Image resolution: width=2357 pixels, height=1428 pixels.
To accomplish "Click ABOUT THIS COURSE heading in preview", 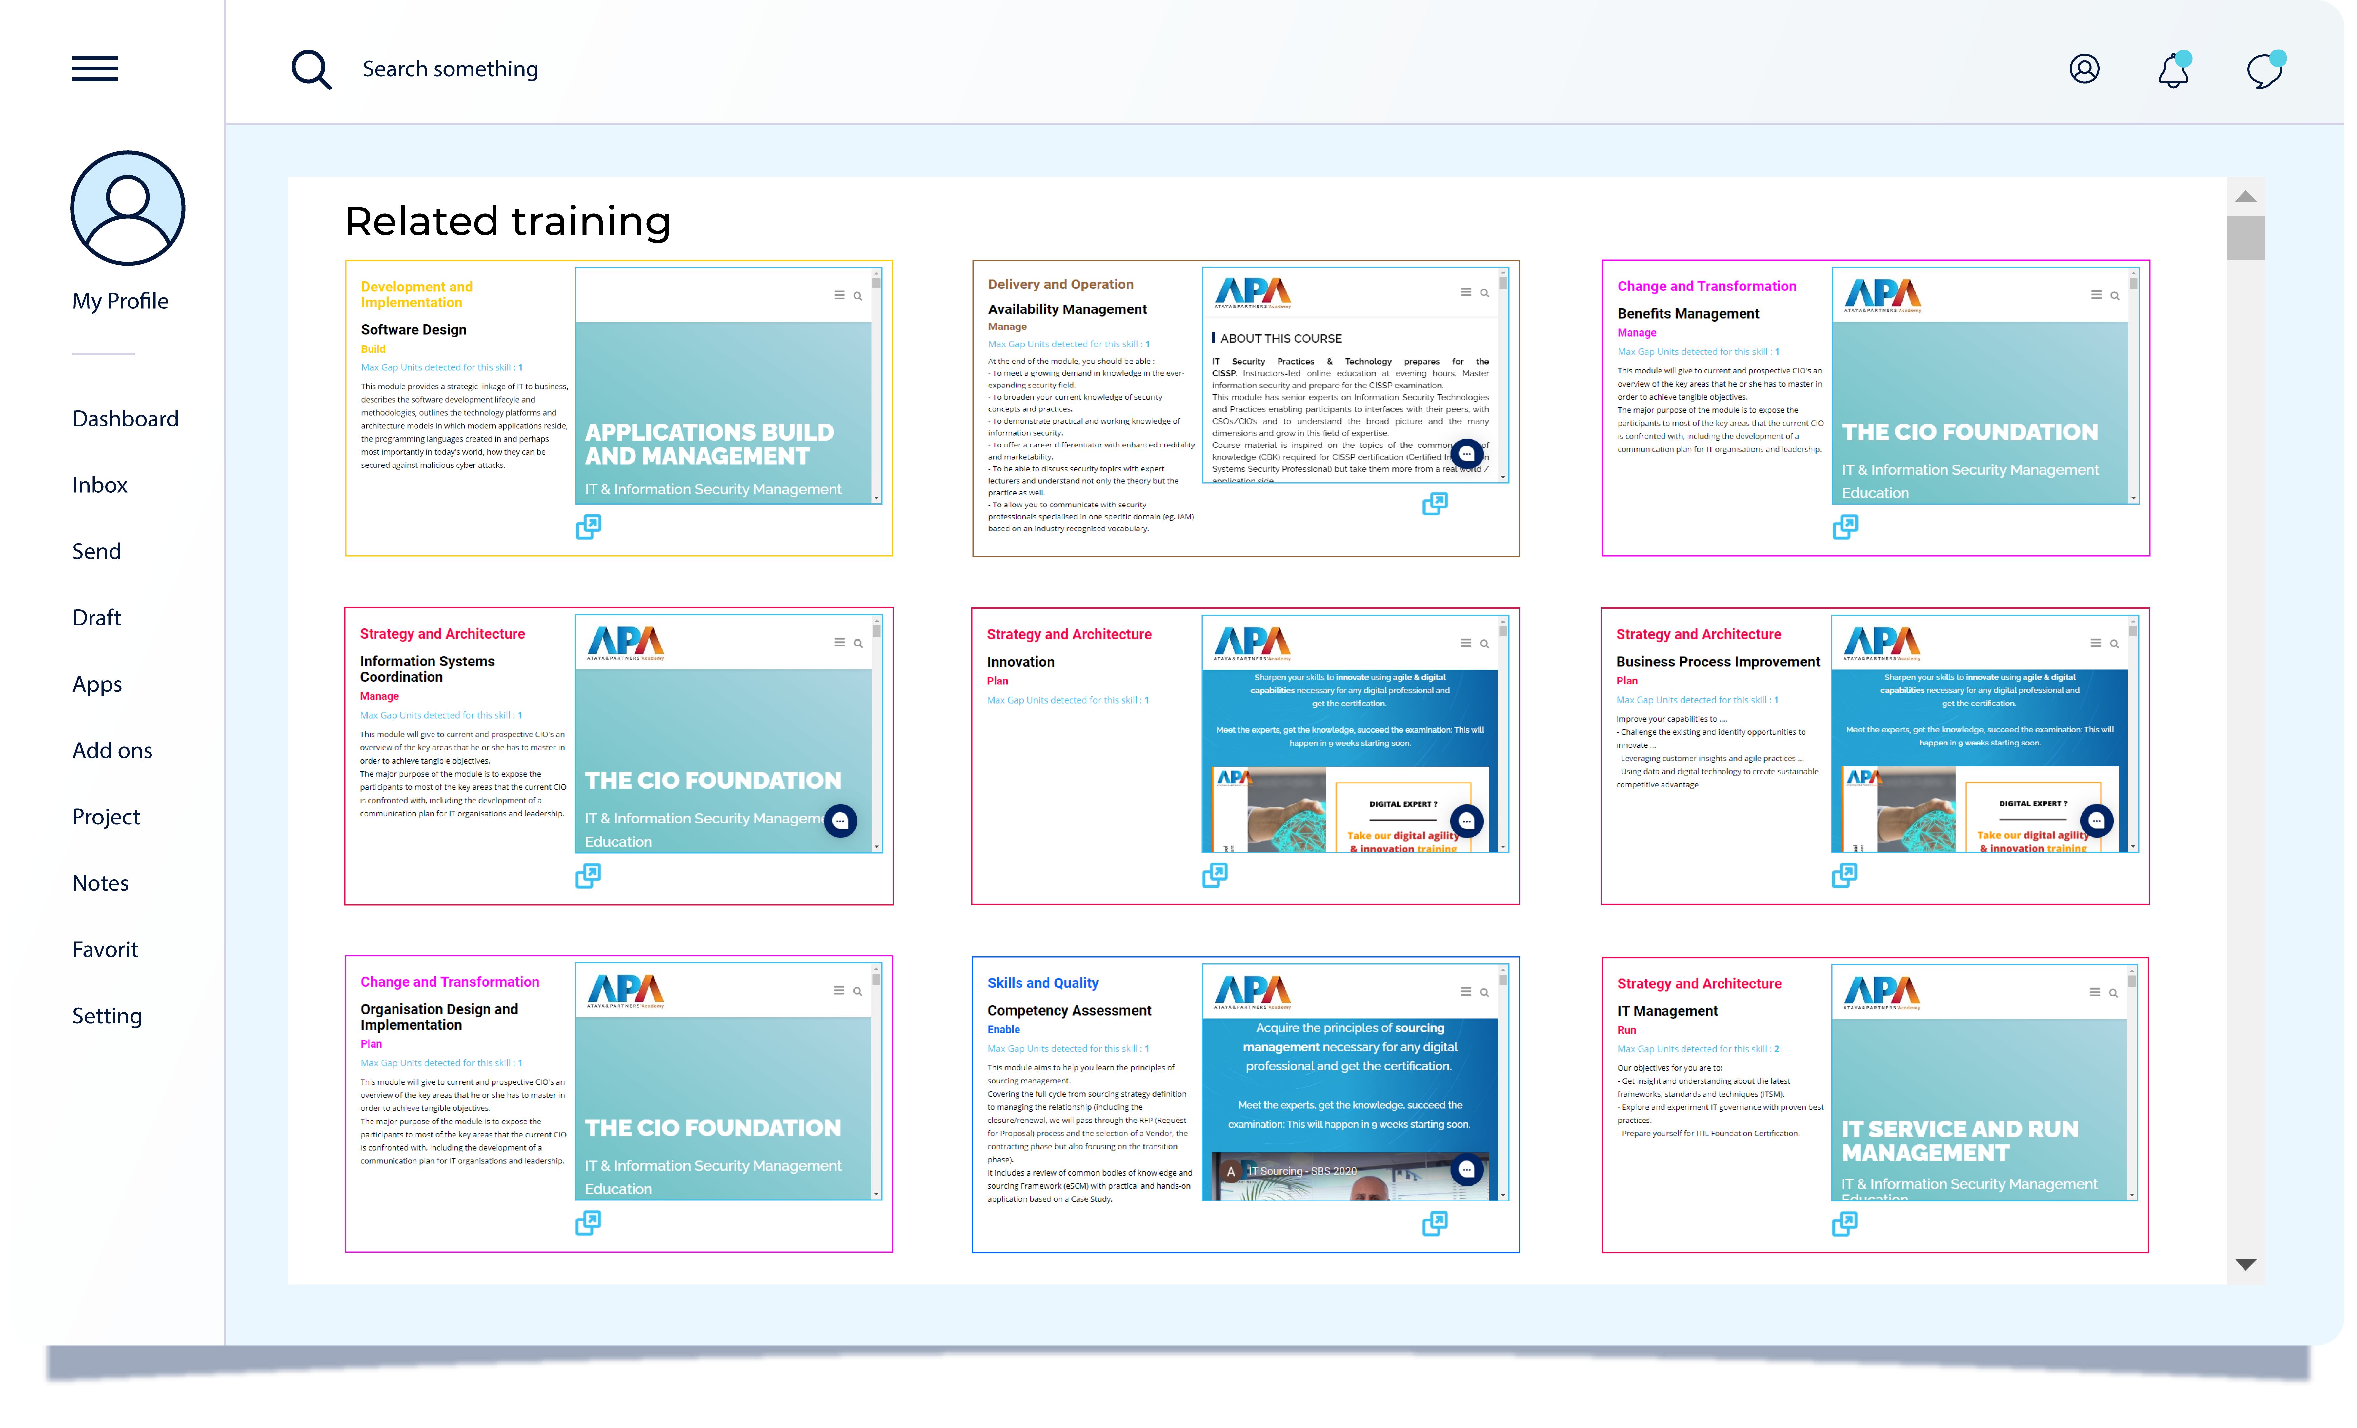I will click(x=1281, y=339).
